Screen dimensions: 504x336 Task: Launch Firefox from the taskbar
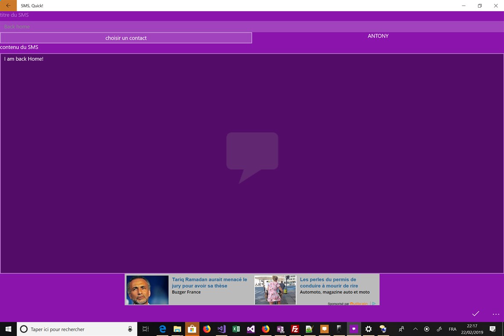point(206,329)
